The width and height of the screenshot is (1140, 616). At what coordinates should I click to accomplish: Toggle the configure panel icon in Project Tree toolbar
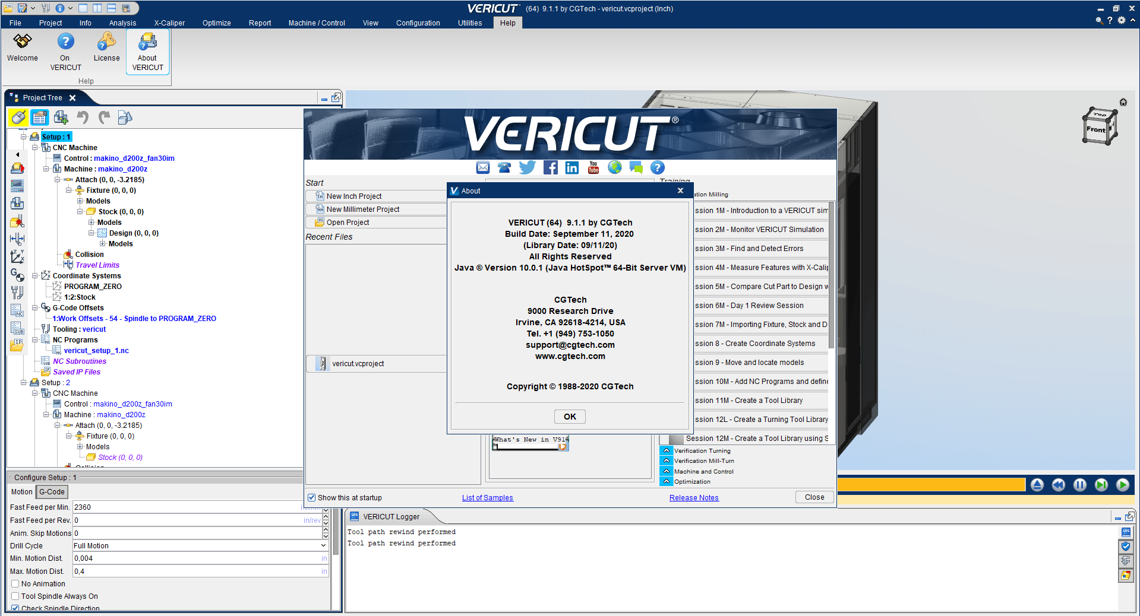40,118
